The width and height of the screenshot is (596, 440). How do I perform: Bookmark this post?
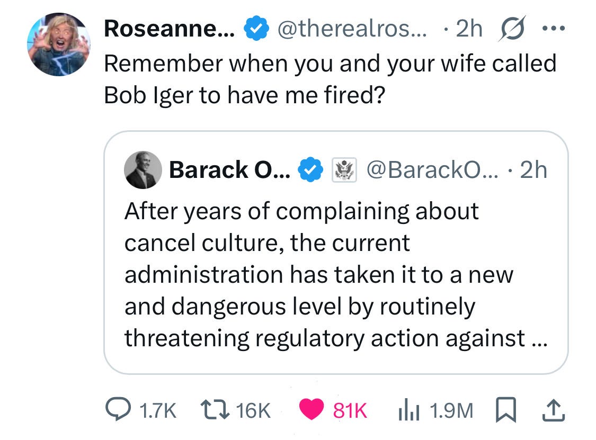pyautogui.click(x=506, y=410)
